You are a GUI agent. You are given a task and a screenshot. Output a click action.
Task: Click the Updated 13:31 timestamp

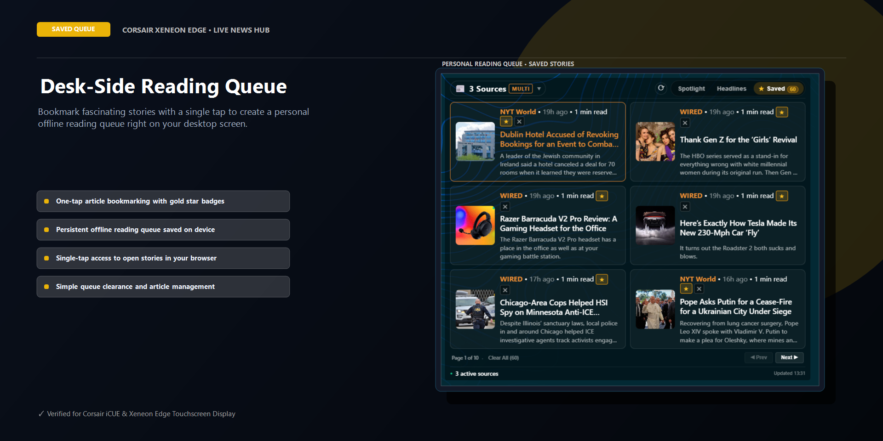click(789, 373)
